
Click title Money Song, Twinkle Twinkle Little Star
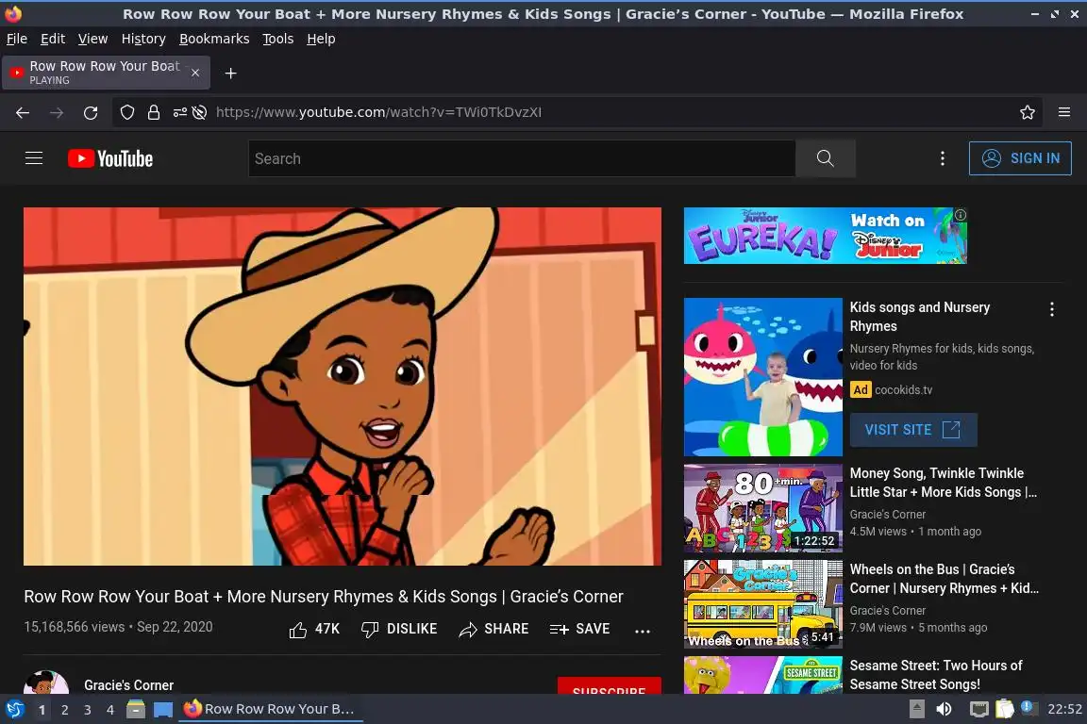(x=943, y=483)
